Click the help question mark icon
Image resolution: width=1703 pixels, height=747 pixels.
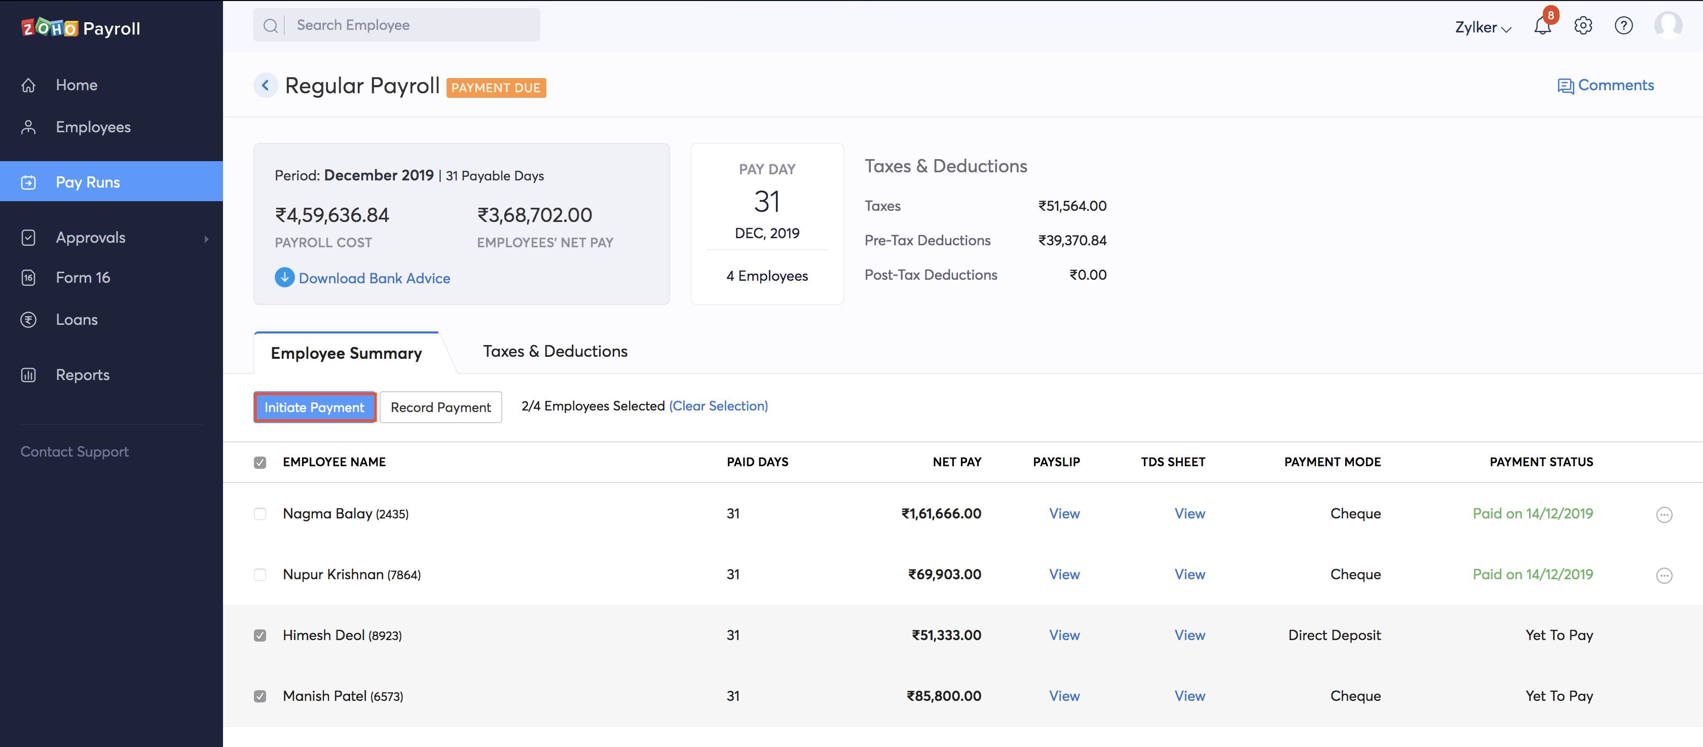[x=1623, y=26]
